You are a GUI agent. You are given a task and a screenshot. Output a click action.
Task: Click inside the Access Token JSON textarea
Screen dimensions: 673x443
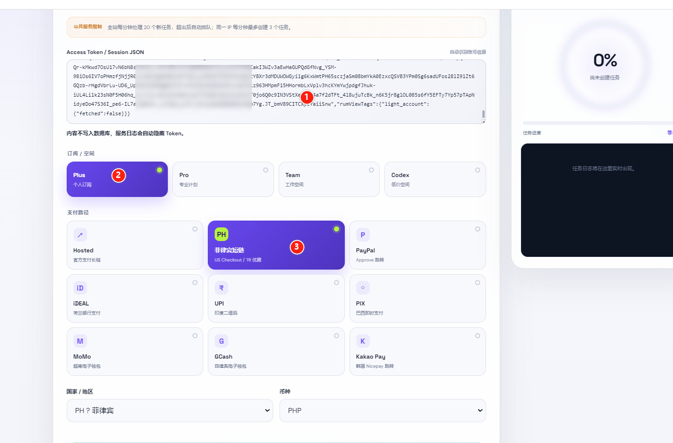[x=276, y=92]
